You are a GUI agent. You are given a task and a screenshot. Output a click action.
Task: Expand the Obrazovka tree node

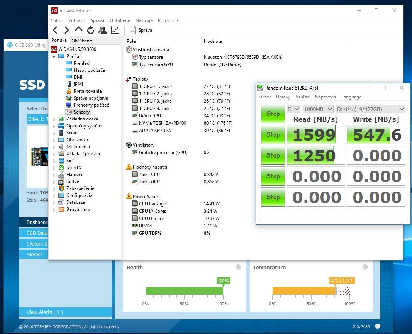click(54, 140)
